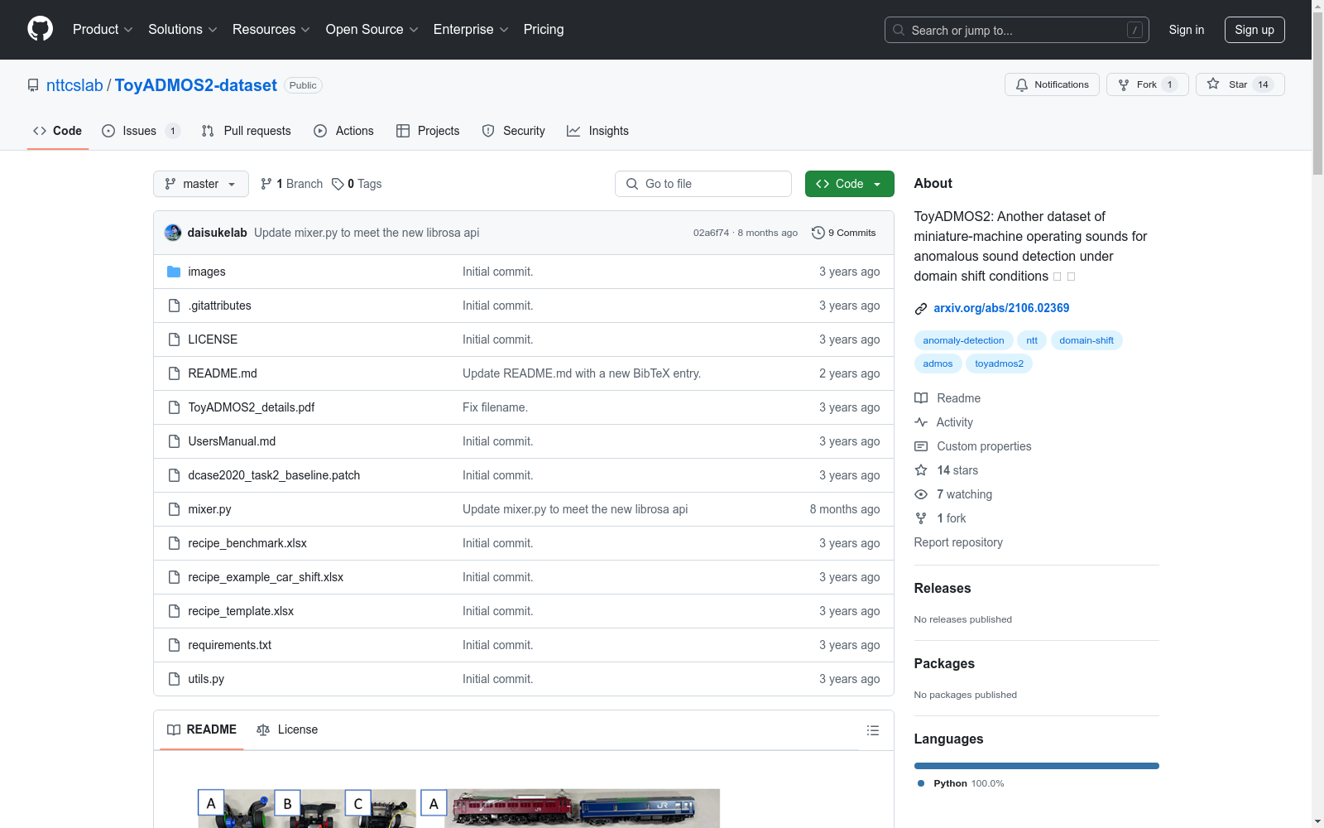
Task: Expand the Solutions menu
Action: click(183, 29)
